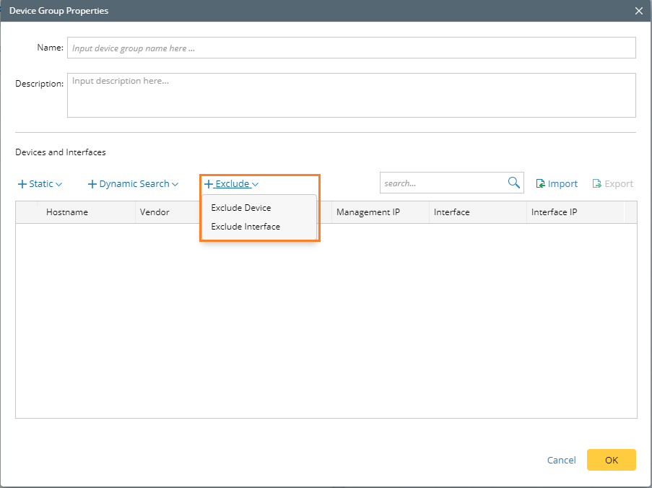652x488 pixels.
Task: Click the devices search box
Action: [x=443, y=183]
